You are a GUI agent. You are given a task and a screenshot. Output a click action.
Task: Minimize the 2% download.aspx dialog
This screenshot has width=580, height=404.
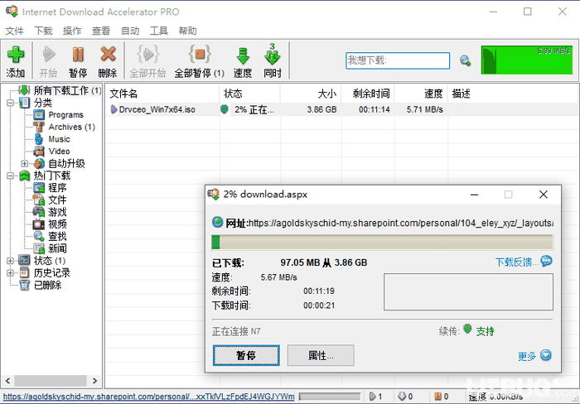click(474, 195)
